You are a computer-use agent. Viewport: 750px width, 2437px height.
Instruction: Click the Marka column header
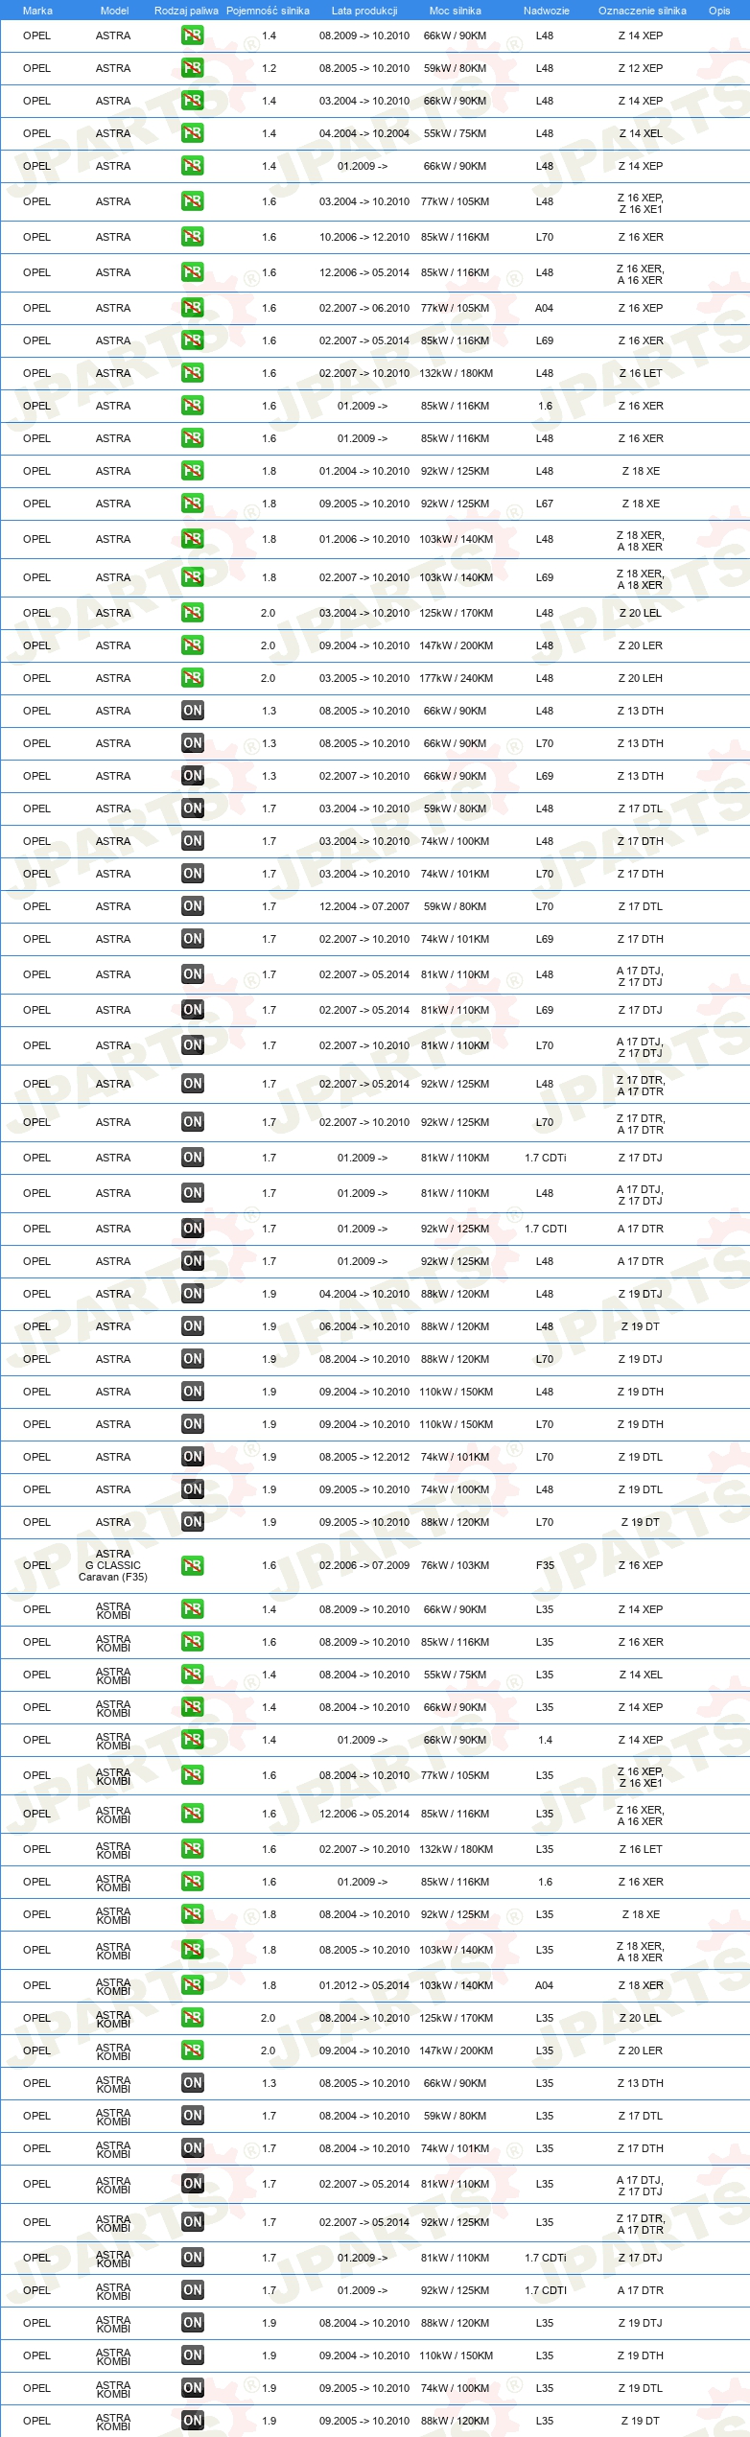point(37,11)
